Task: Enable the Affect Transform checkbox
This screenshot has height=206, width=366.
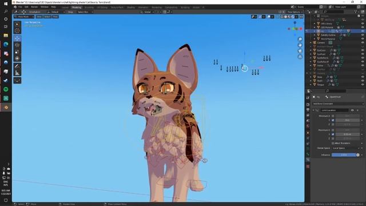Action: click(x=333, y=143)
